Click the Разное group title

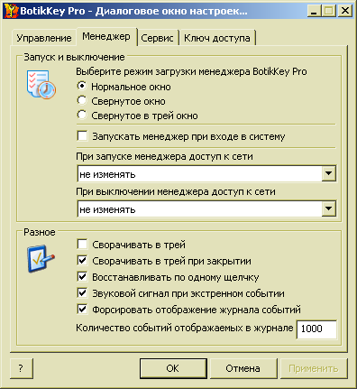[40, 232]
